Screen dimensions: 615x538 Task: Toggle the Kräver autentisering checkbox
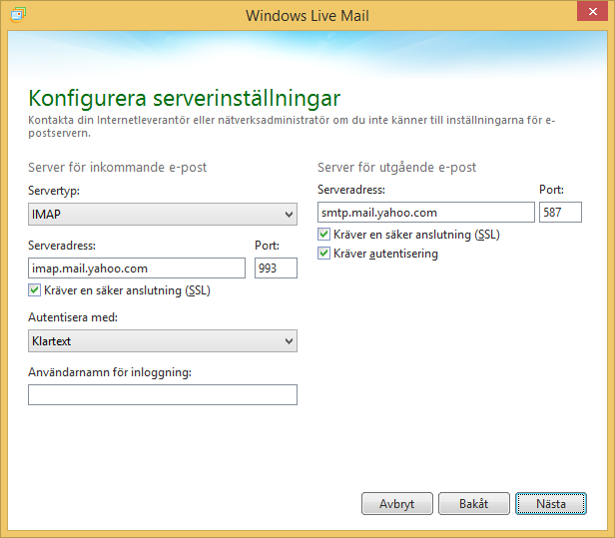click(x=323, y=254)
